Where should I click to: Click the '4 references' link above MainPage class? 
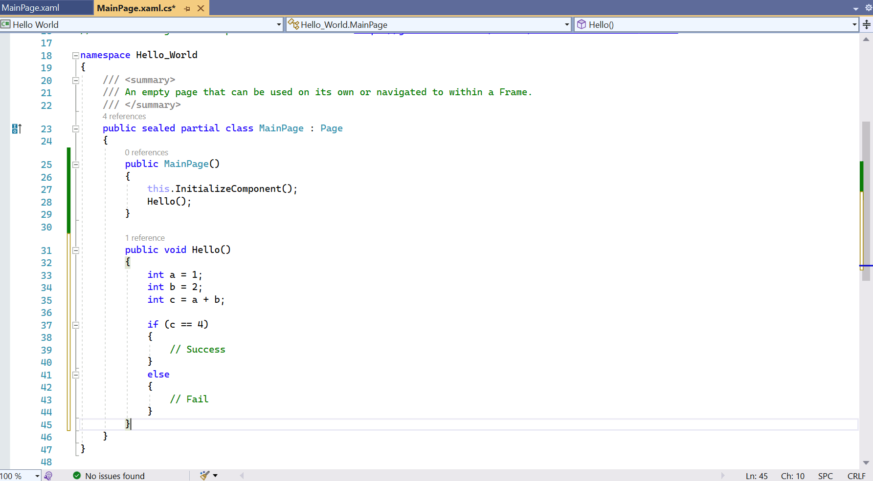point(124,116)
